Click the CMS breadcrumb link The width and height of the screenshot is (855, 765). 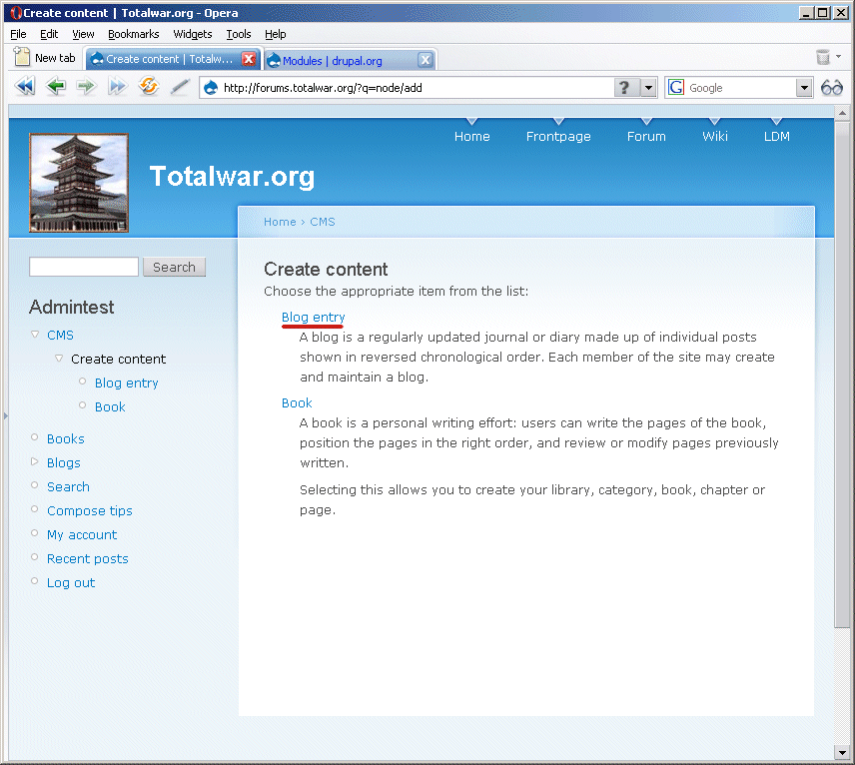(x=323, y=222)
